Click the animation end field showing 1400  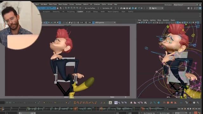click(133, 113)
